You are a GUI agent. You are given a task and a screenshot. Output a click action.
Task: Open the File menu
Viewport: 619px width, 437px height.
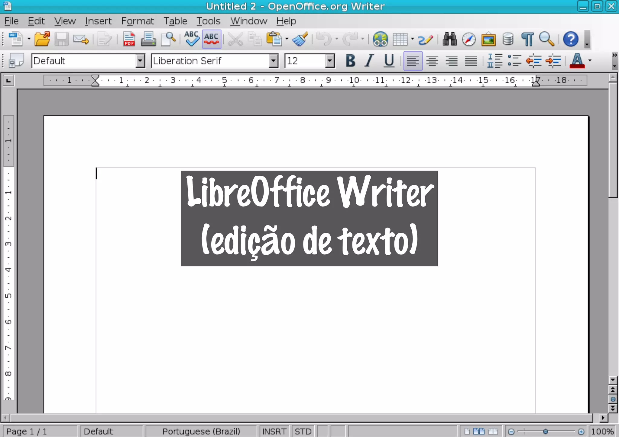pos(11,21)
